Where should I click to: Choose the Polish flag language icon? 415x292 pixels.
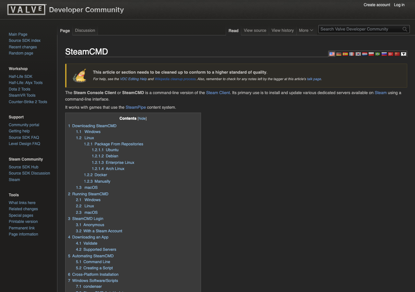click(x=371, y=54)
